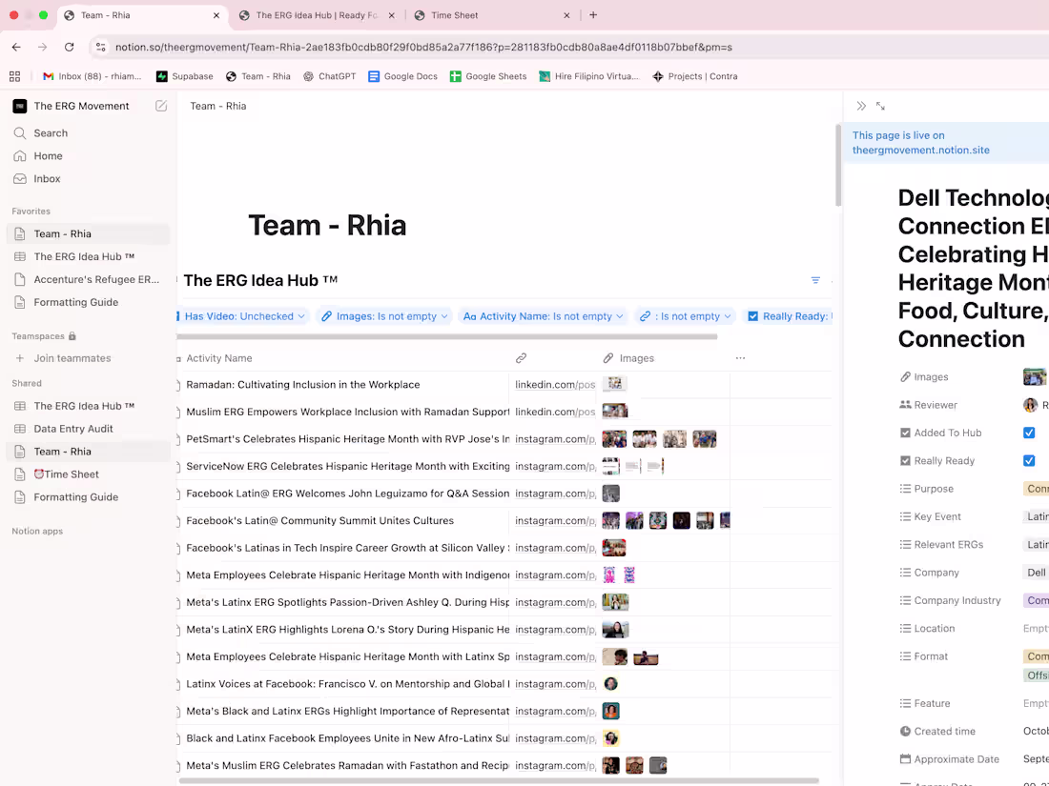Image resolution: width=1049 pixels, height=786 pixels.
Task: Open image thumbnail in Facebook's Latinas in Tech row
Action: tap(614, 548)
